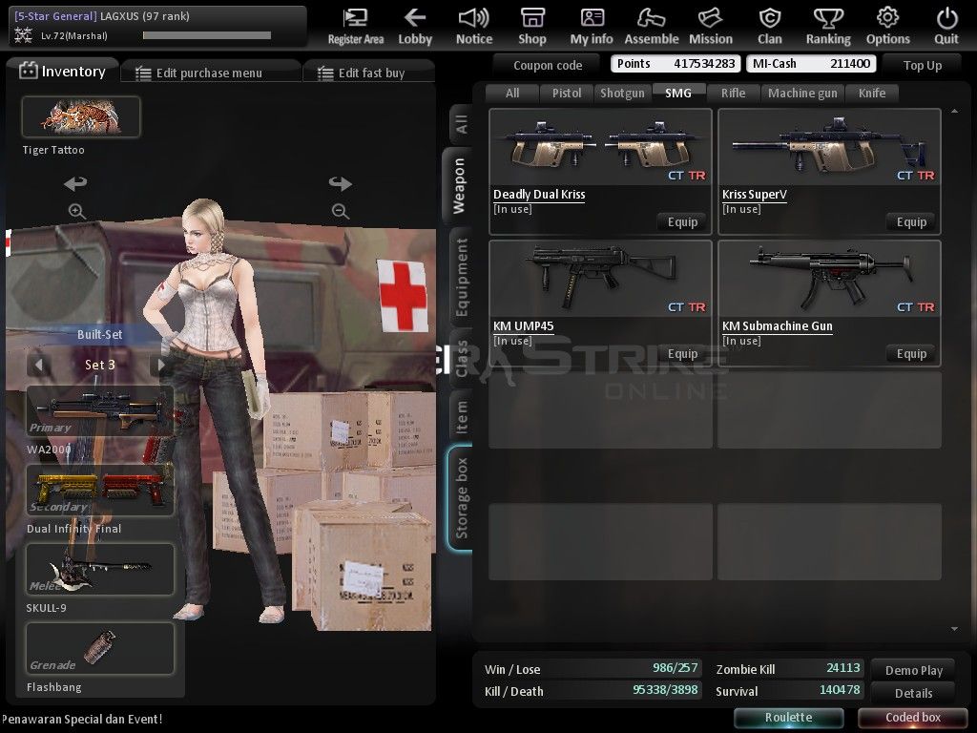Select the Flashbang grenade slot

[99, 648]
